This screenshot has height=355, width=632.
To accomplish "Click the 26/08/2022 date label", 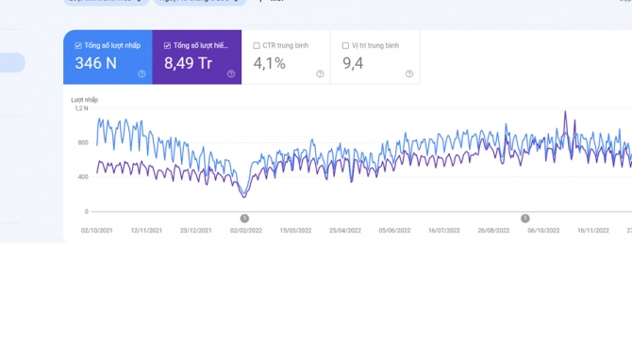I will coord(493,231).
